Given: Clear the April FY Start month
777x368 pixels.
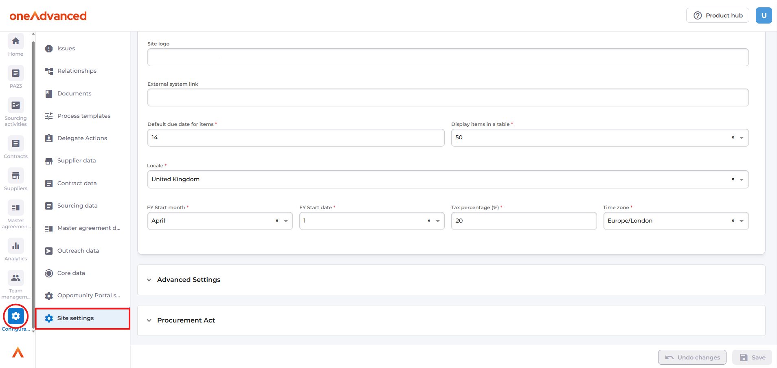Looking at the screenshot, I should point(277,221).
